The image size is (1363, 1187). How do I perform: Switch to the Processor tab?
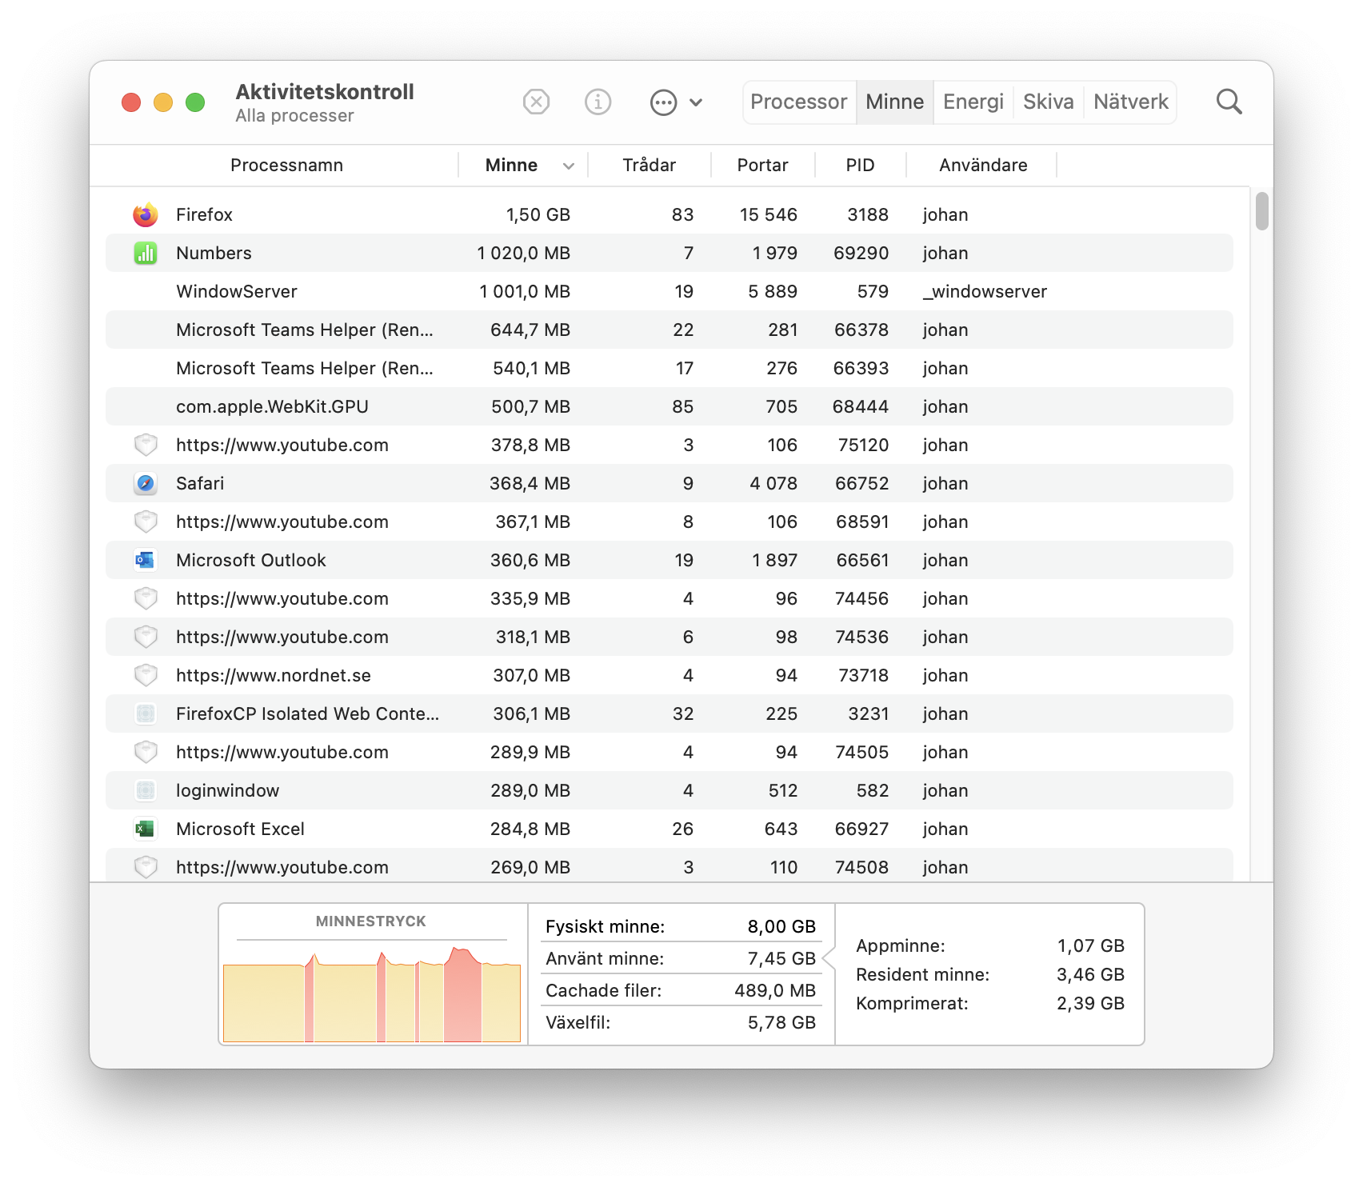(798, 102)
